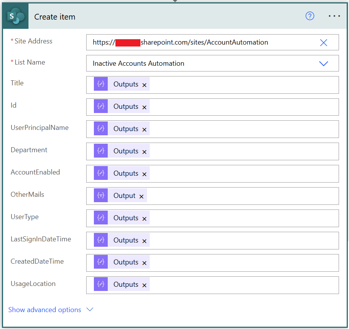Viewport: 349px width, 329px height.
Task: Click Outputs token icon in Department field
Action: (x=101, y=151)
